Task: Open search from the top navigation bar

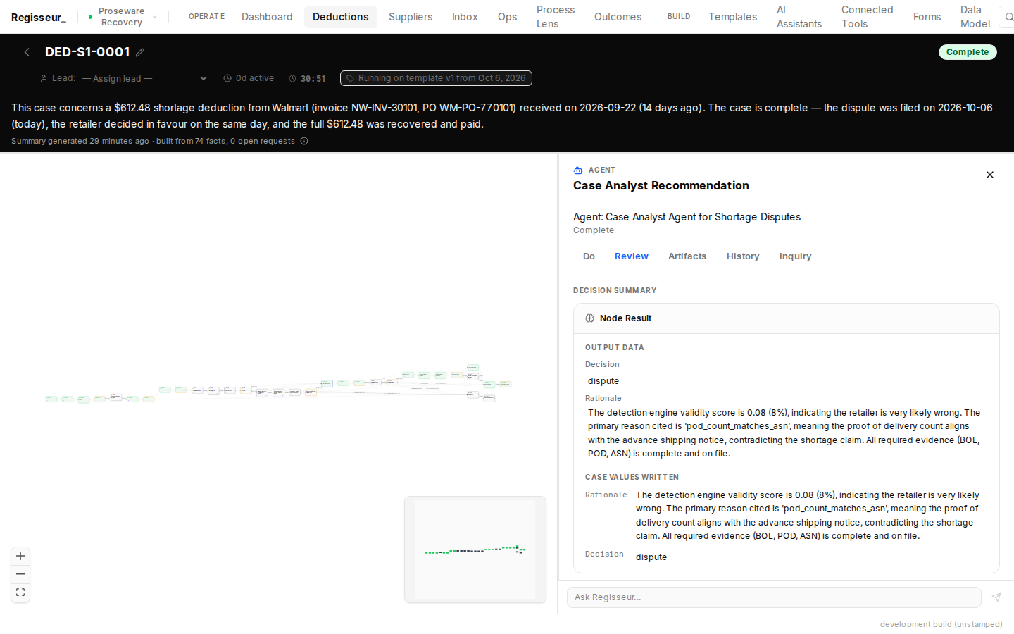Action: 1008,17
